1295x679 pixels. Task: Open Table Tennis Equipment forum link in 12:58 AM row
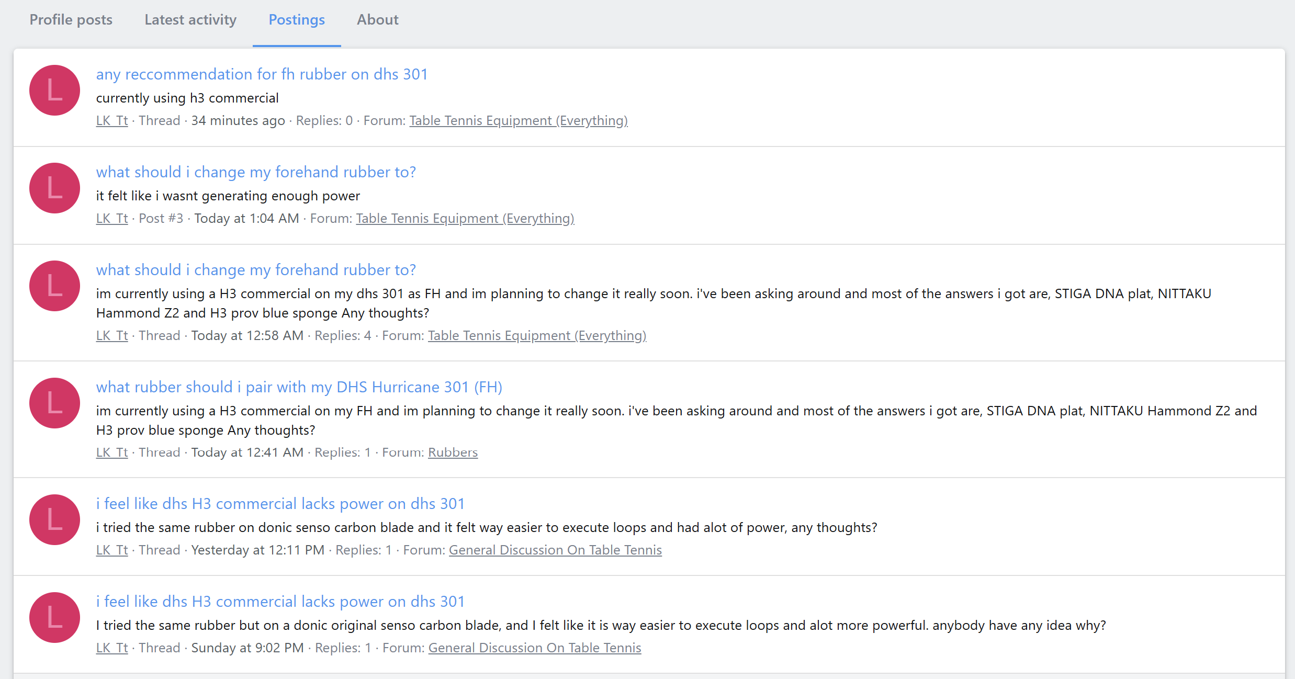point(537,336)
